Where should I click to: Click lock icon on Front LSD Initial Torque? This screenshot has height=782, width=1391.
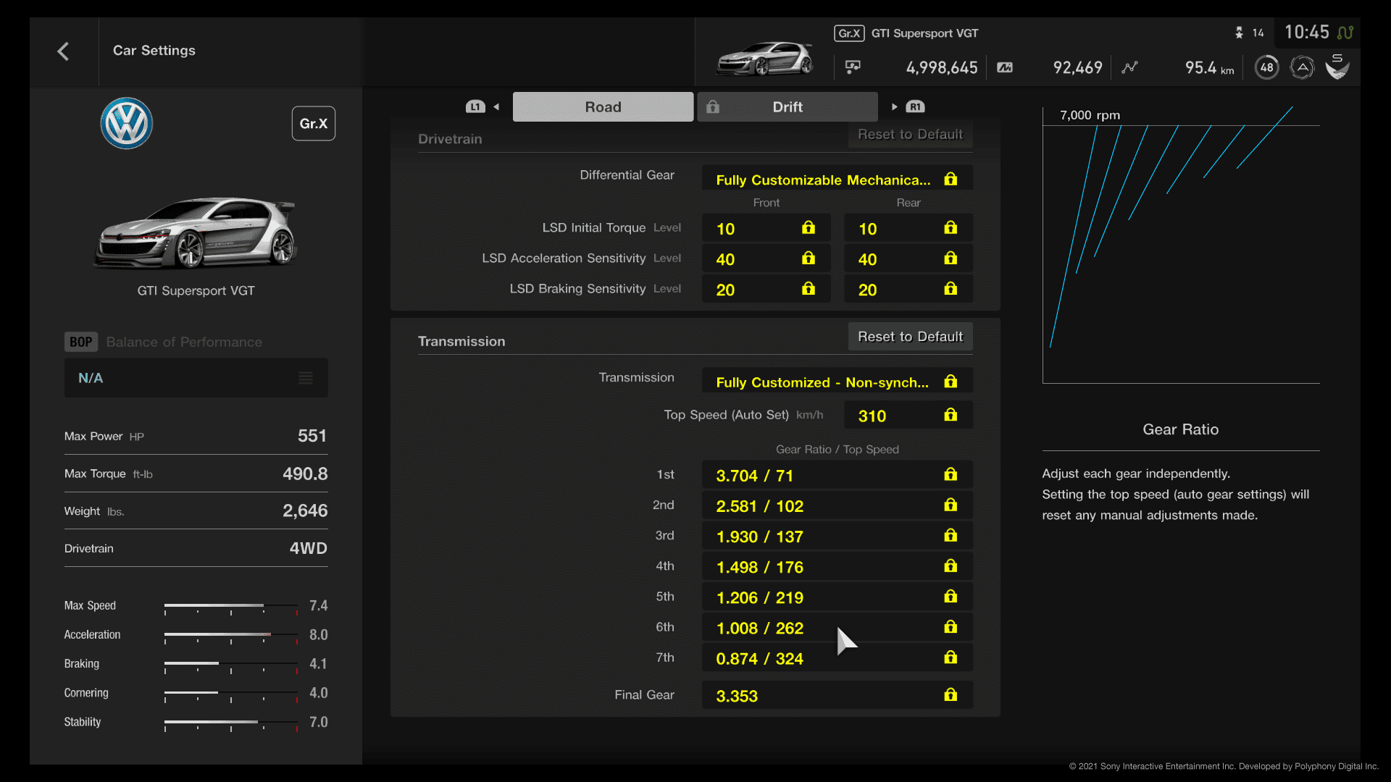pyautogui.click(x=809, y=228)
